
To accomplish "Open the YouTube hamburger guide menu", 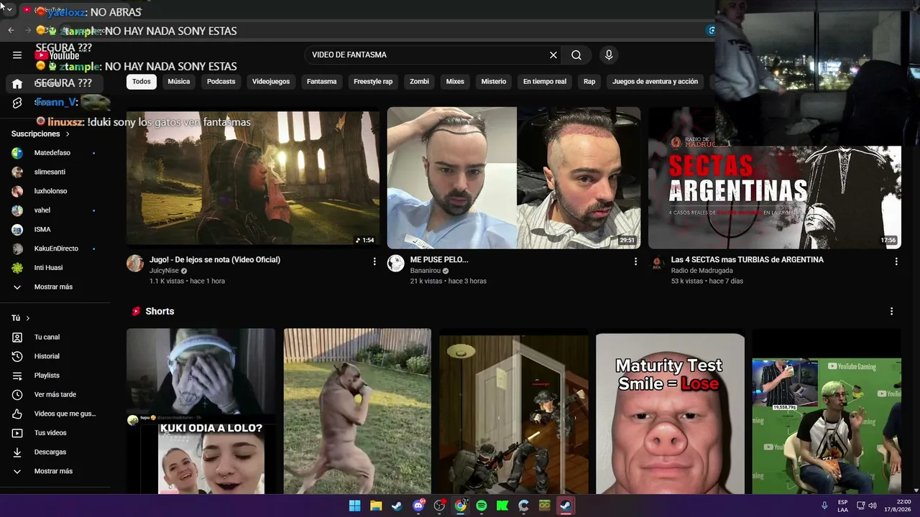I will click(17, 55).
